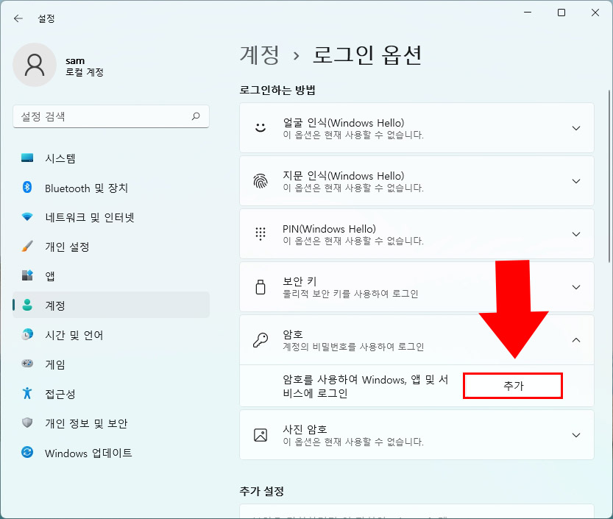This screenshot has width=613, height=519.
Task: Click the 사진 암호 picture icon
Action: (260, 434)
